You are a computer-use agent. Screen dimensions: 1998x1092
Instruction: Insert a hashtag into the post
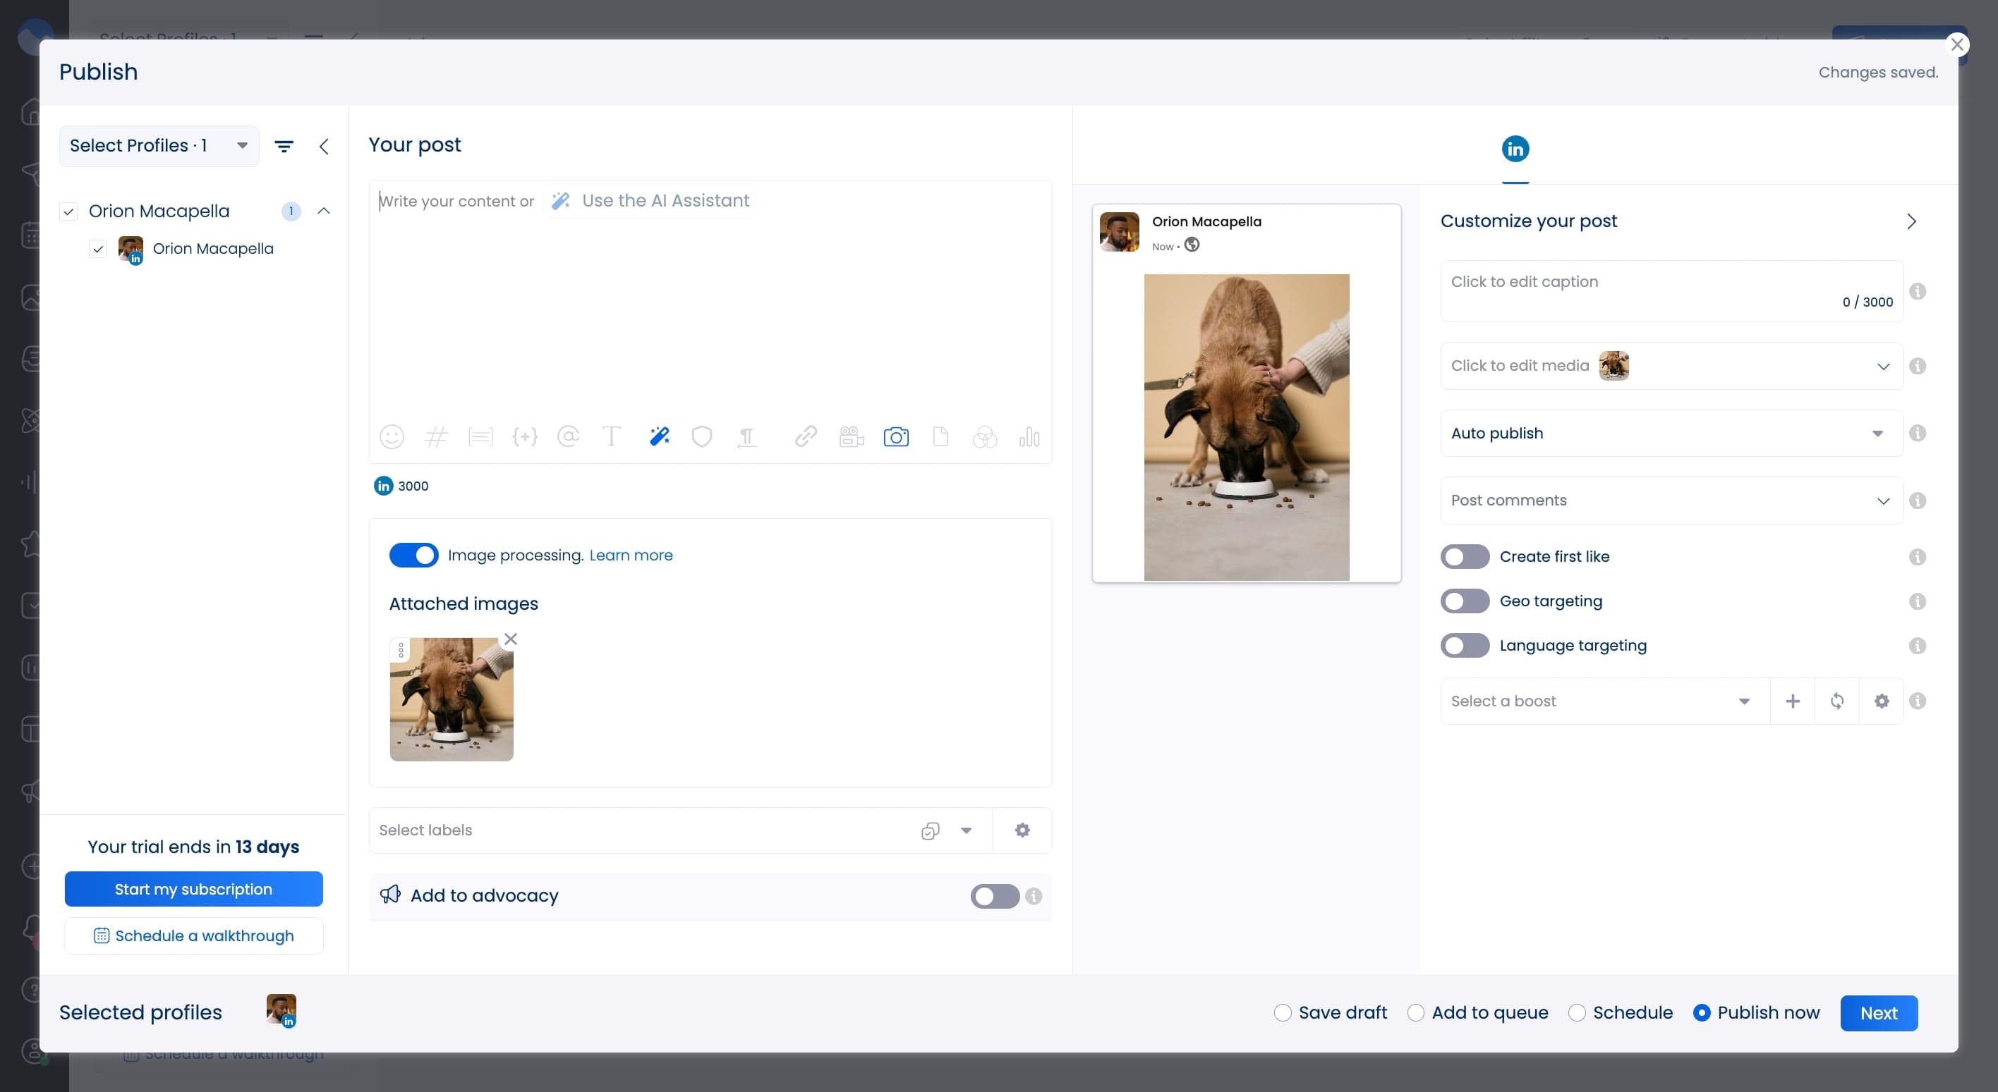(437, 436)
